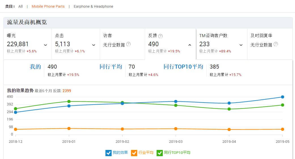Click orange data point at 2019-03
This screenshot has height=159, width=295.
point(176,129)
